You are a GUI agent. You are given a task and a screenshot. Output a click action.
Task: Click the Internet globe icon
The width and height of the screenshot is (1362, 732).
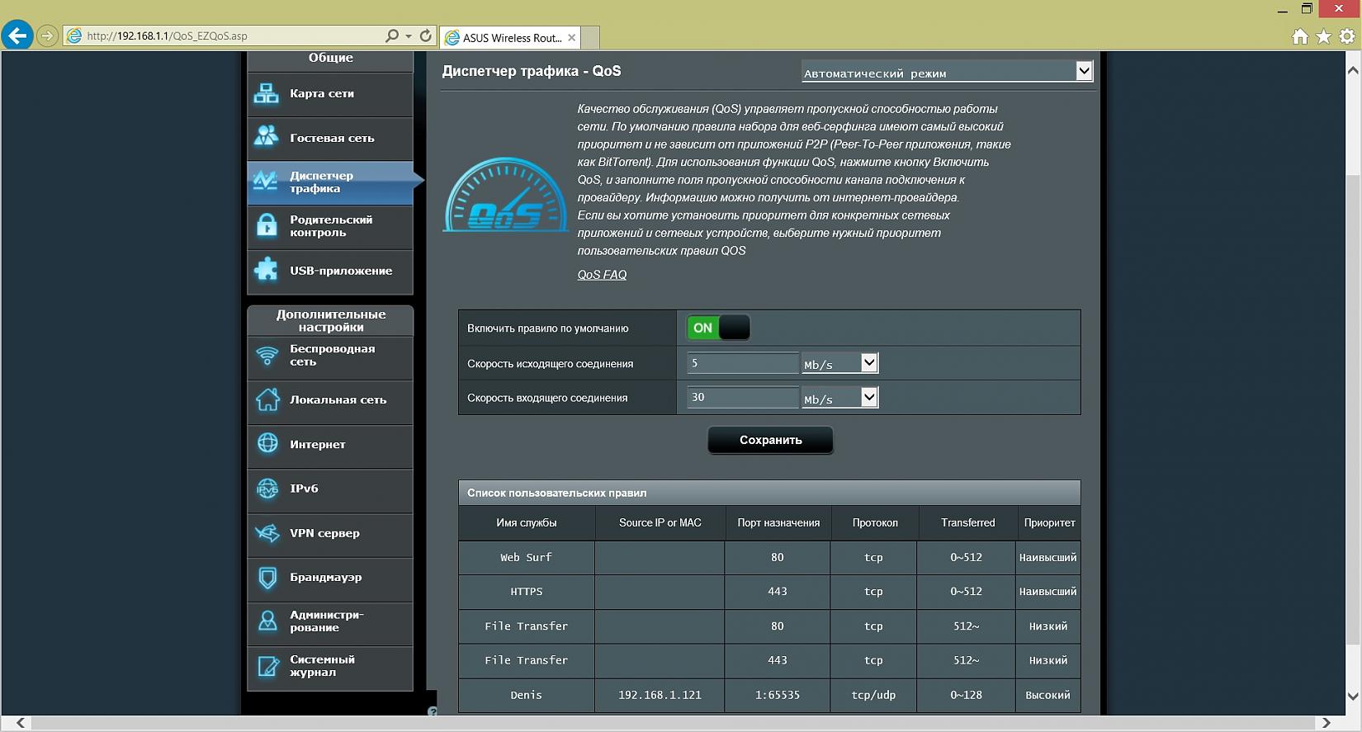(x=267, y=444)
